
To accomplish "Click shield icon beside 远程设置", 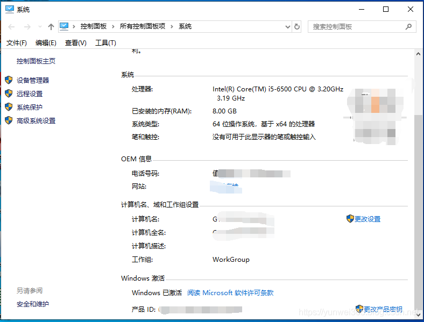I will [9, 94].
